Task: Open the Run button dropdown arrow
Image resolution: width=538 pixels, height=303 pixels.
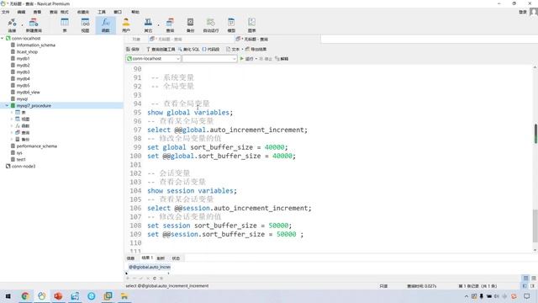Action: (256, 59)
